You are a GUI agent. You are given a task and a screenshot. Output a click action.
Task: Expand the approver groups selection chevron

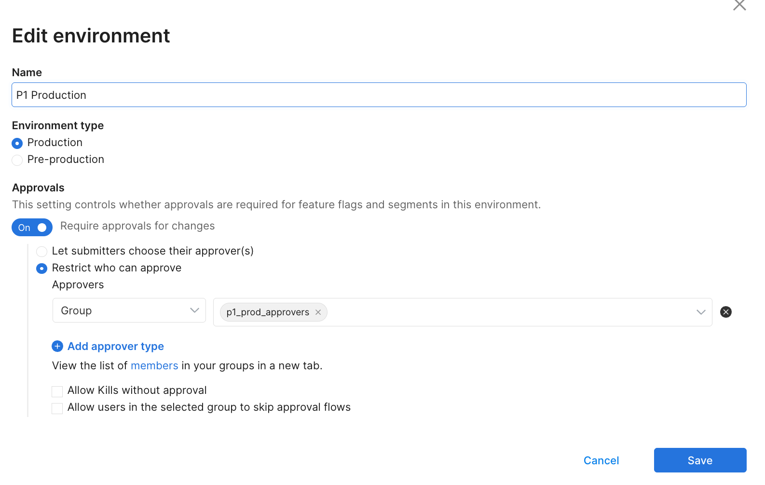[701, 312]
